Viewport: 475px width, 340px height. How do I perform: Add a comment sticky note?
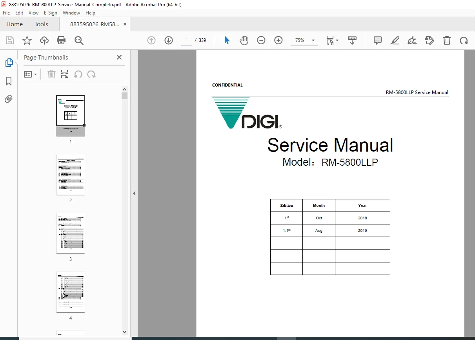coord(378,40)
